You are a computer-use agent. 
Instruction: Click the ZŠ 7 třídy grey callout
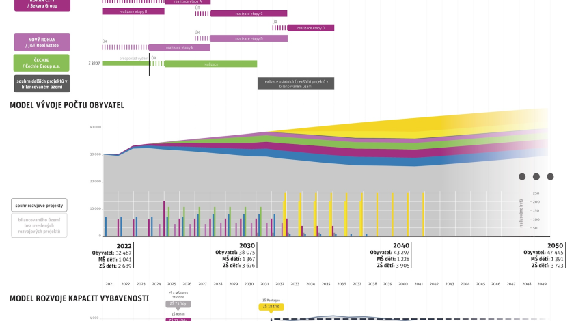tap(178, 304)
